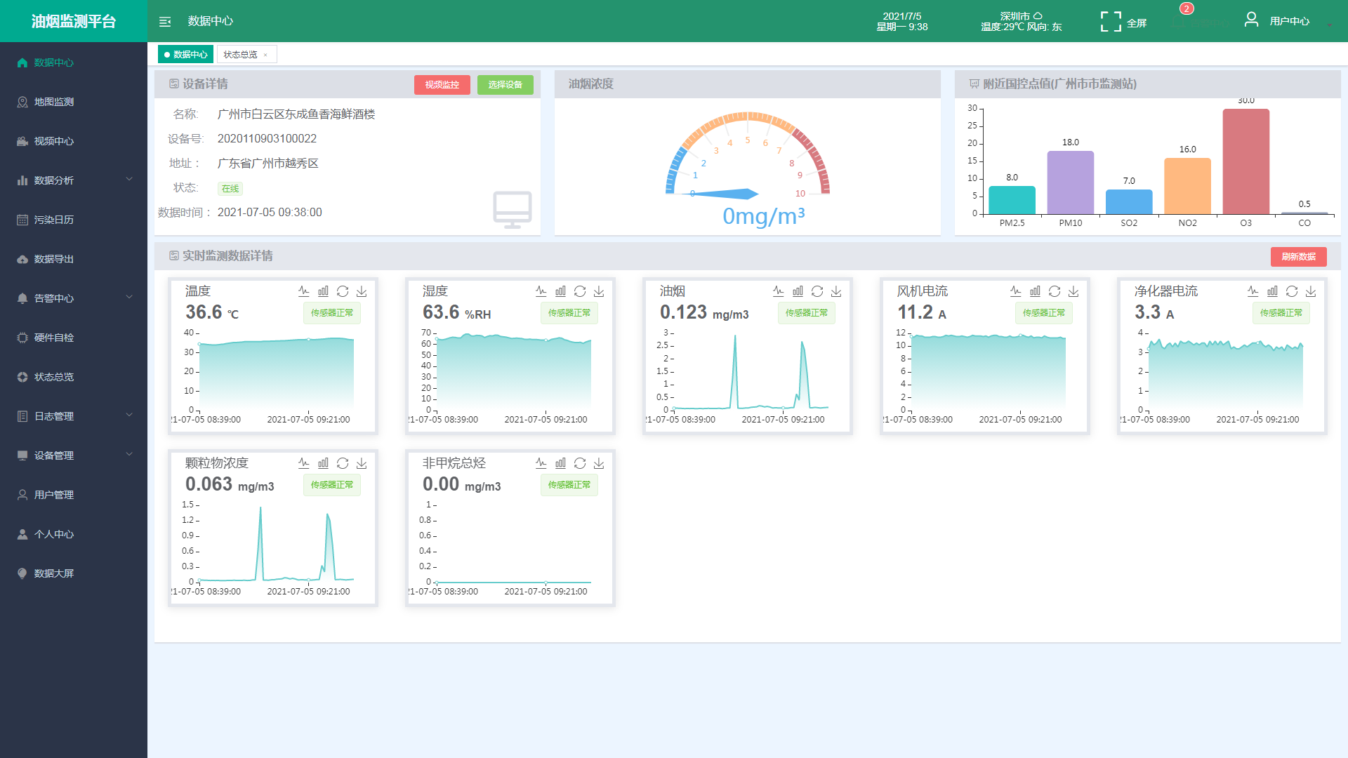Toggle the sidebar collapse hamburger icon
The height and width of the screenshot is (758, 1348).
tap(165, 22)
